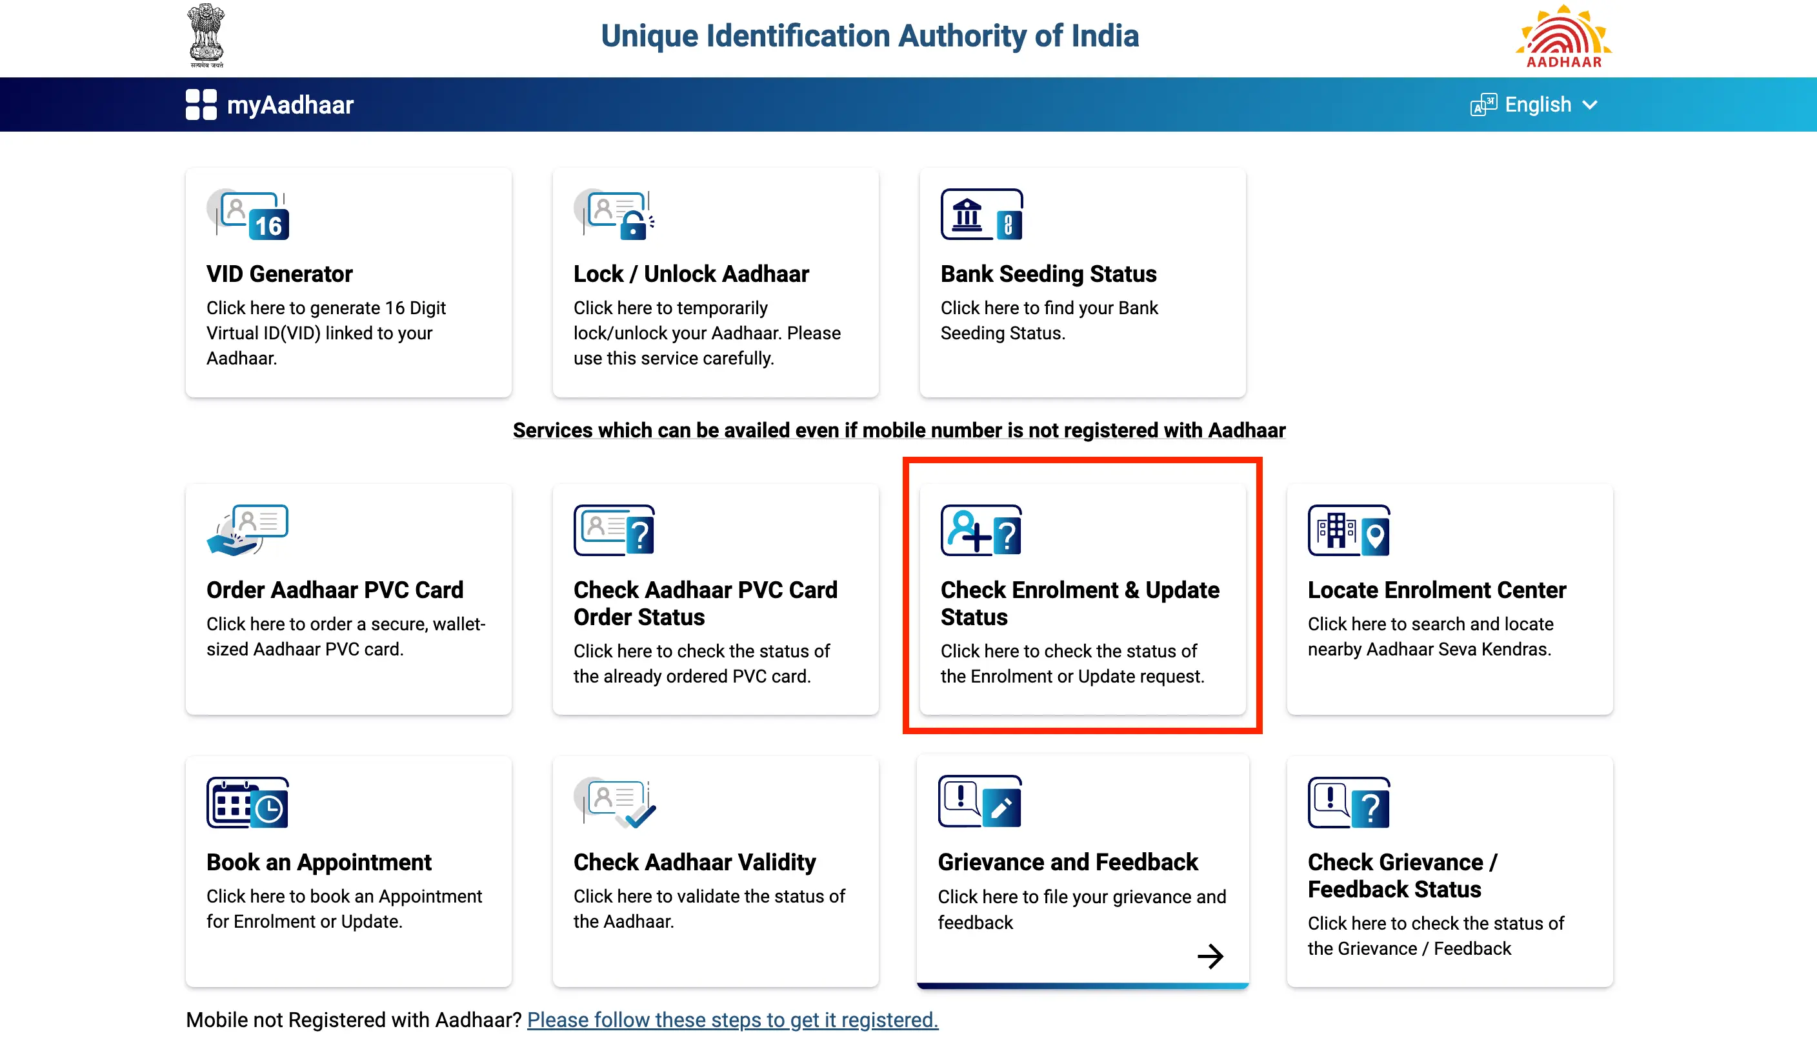Click 'Click here to temporarily lock/unlock your Aadhaar' text
Screen dimensions: 1817x1049
coord(707,333)
